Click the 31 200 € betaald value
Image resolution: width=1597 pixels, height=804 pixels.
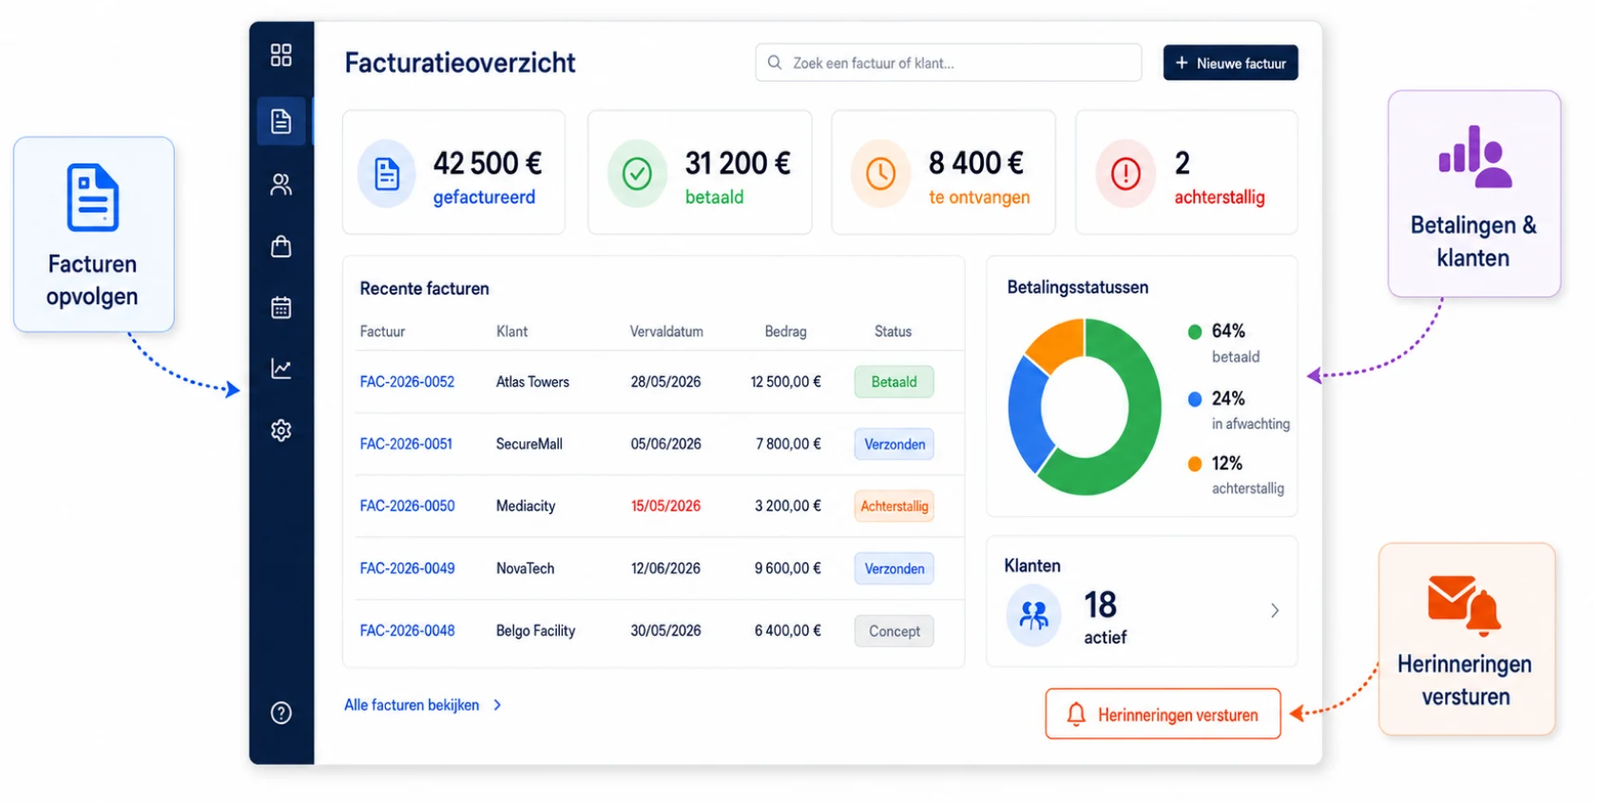[x=738, y=163]
